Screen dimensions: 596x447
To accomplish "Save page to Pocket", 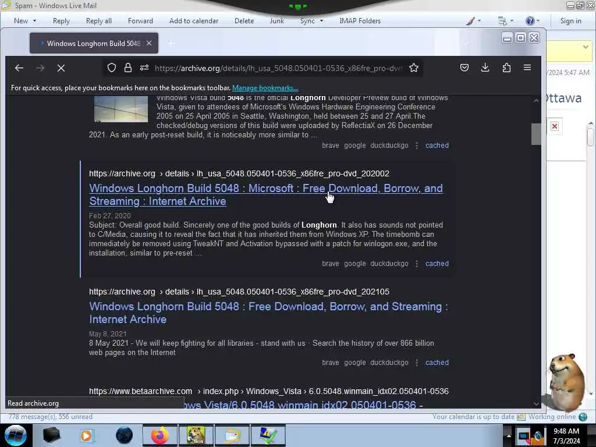I will [x=464, y=68].
